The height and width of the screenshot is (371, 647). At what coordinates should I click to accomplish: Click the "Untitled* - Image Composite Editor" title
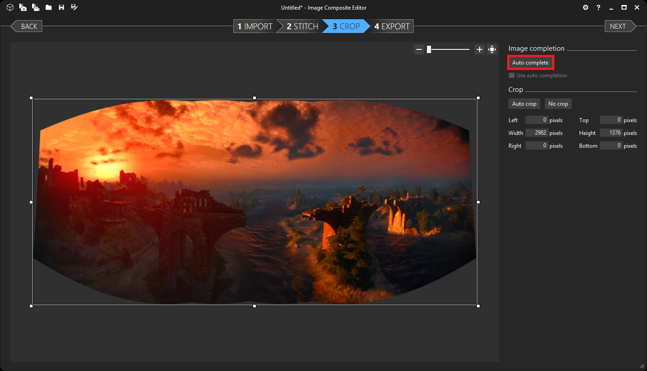tap(324, 7)
